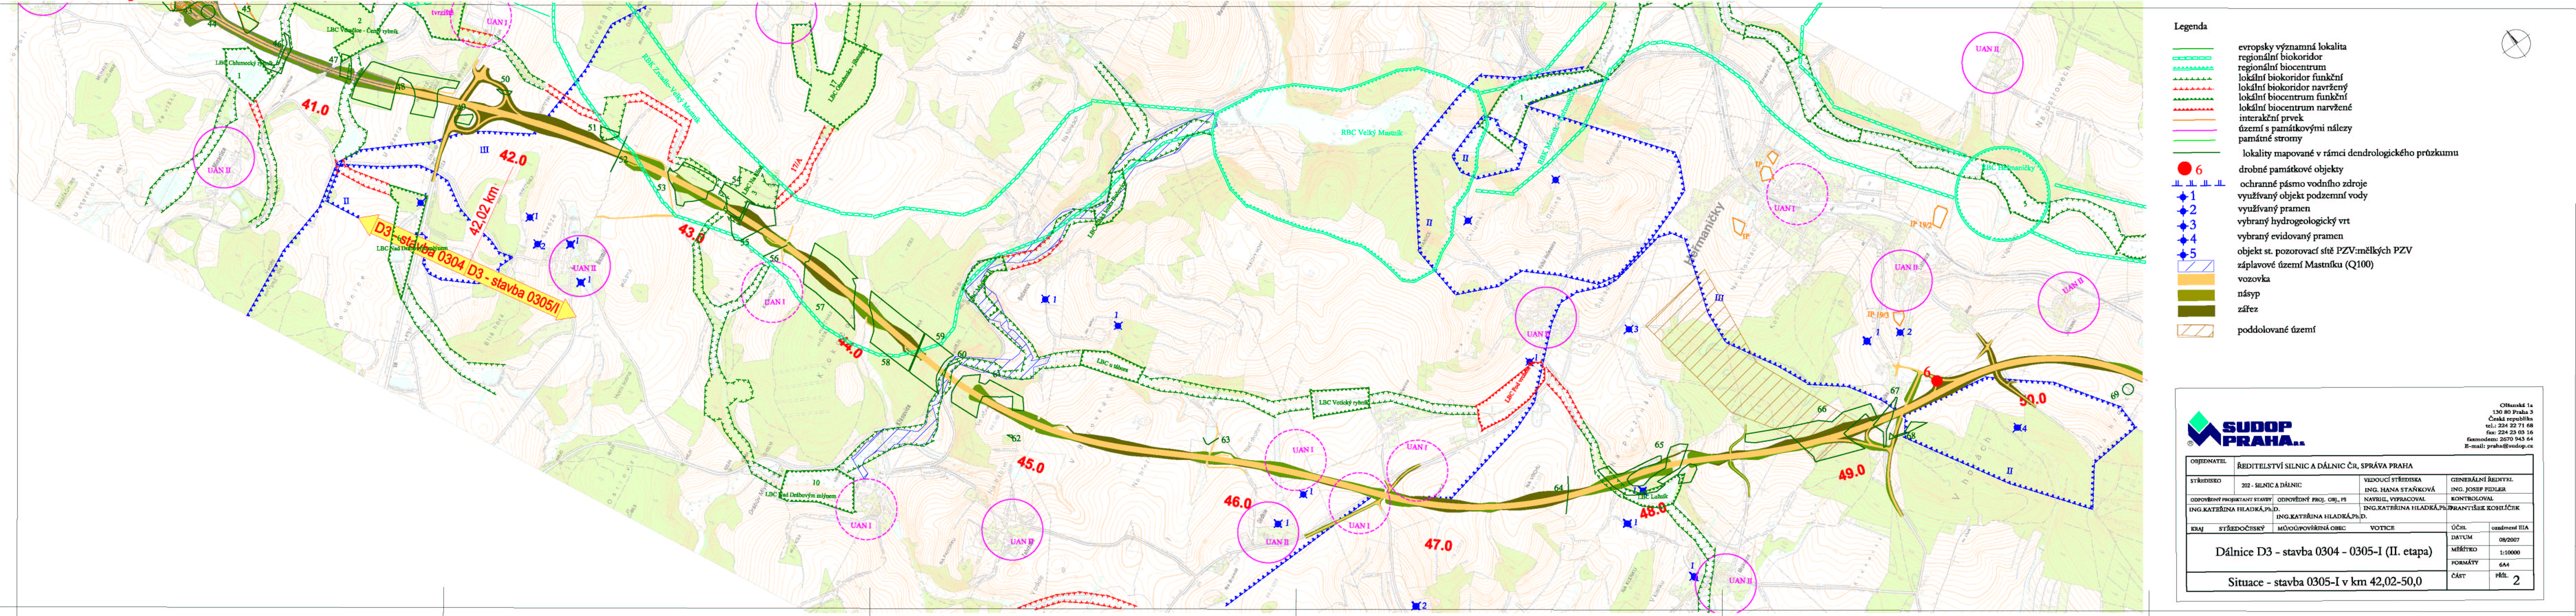Click the orange hatched poddolované území legend box
2576x616 pixels.
point(2195,331)
